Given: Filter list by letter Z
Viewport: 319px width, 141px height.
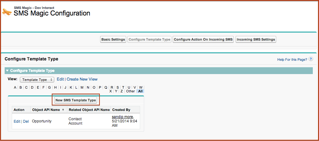Looking at the screenshot, I should click(122, 91).
